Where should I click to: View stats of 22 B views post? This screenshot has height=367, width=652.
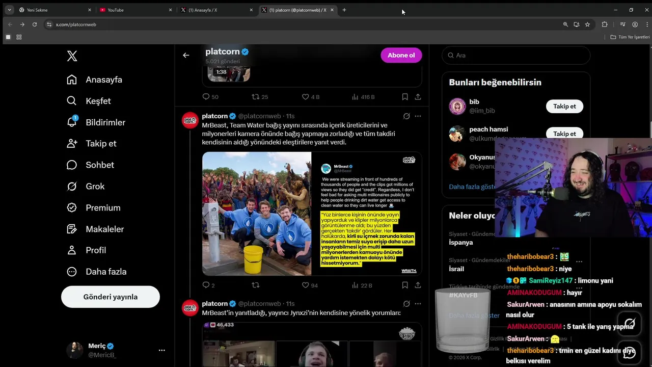362,285
